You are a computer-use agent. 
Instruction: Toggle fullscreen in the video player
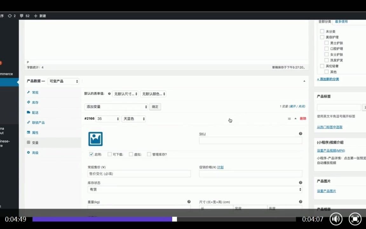click(x=355, y=219)
